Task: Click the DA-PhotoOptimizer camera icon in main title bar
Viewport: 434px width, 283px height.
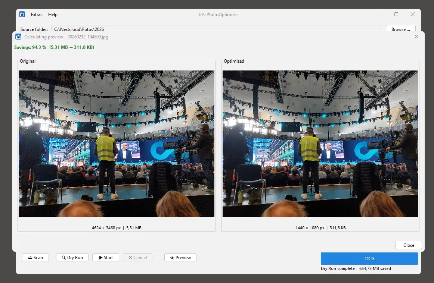Action: 22,14
